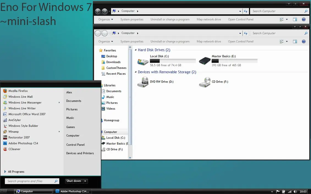311x194 pixels.
Task: Click Map network drive in back window
Action: [209, 19]
